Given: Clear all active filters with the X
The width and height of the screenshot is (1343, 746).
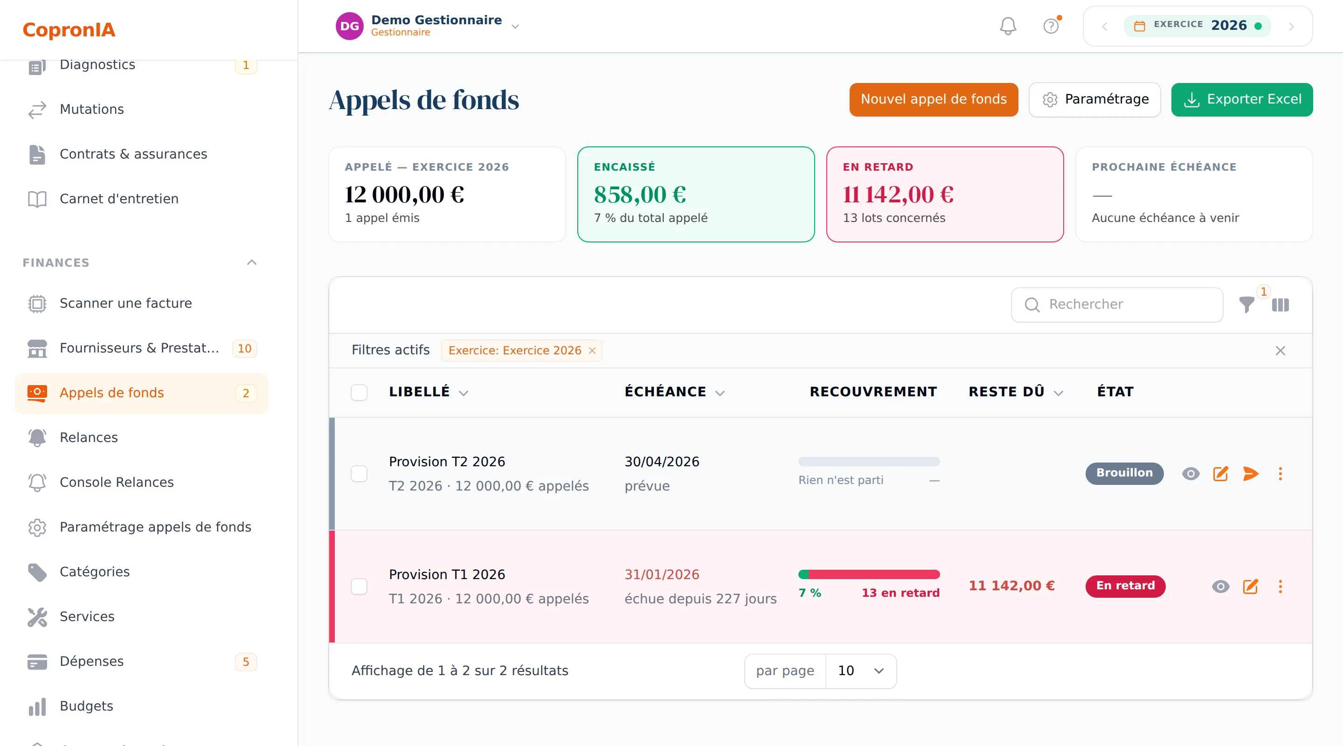Looking at the screenshot, I should tap(1281, 350).
